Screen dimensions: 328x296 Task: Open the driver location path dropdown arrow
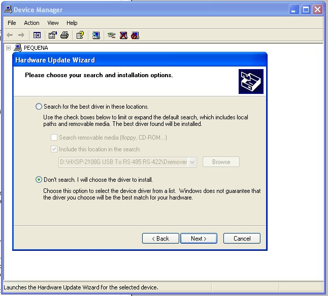(192, 162)
